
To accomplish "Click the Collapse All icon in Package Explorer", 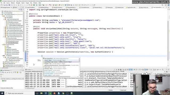I will (19, 9).
